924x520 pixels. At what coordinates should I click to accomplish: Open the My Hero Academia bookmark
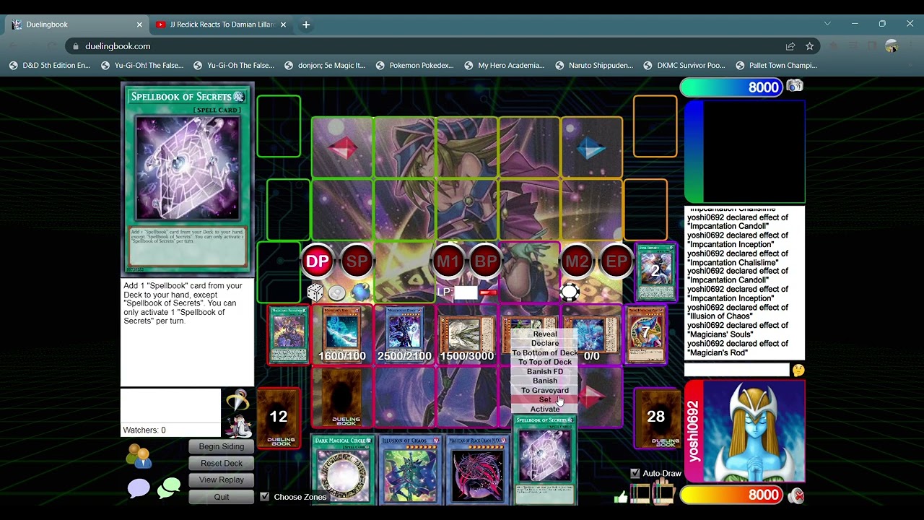505,65
